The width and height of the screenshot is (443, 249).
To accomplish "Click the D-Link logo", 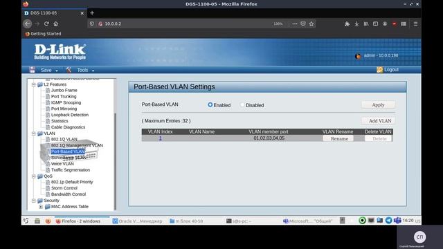I will coord(60,52).
